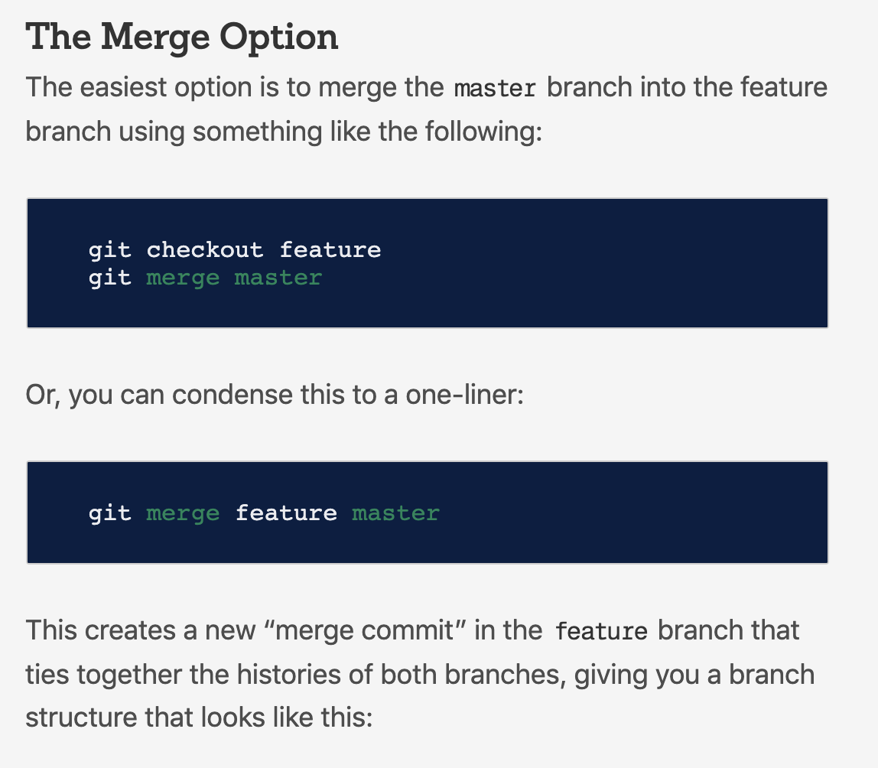Click the heading 'The Merge Option'
Viewport: 878px width, 768px height.
[182, 37]
